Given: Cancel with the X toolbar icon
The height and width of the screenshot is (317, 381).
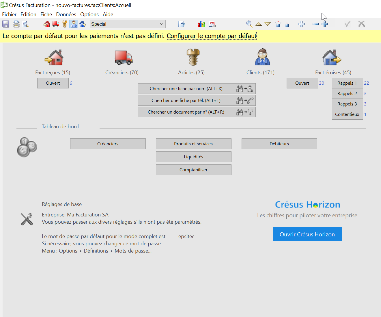Looking at the screenshot, I should [361, 24].
